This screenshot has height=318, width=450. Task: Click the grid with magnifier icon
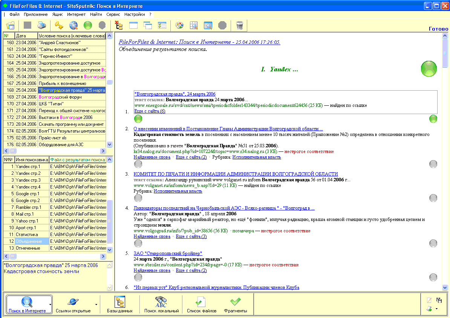(x=194, y=25)
